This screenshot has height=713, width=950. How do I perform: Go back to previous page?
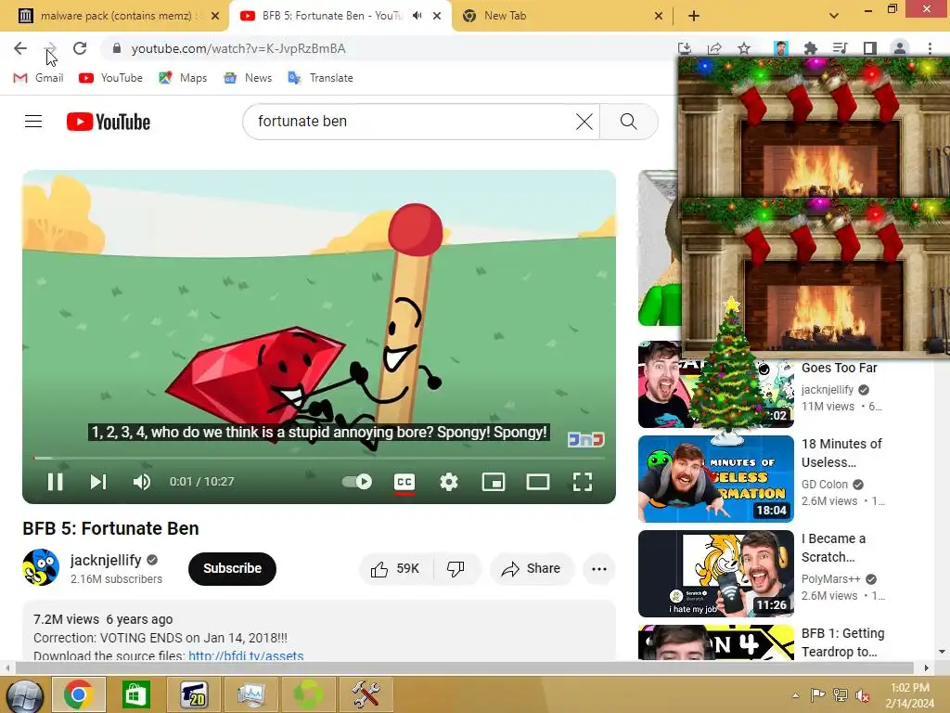[x=20, y=48]
